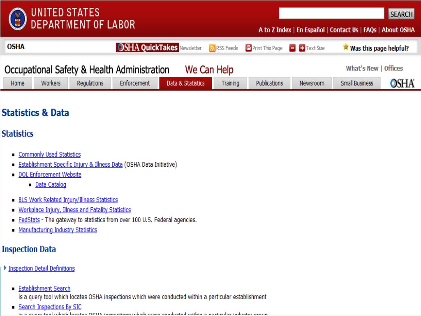
Task: Click the star icon beside page helpful
Action: coord(346,47)
